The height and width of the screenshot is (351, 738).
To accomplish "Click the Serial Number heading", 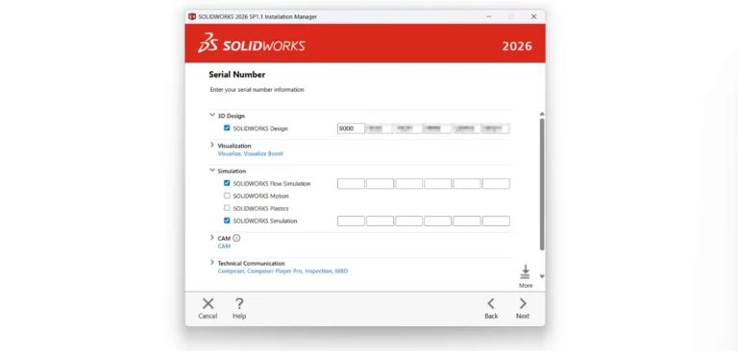I will [236, 74].
